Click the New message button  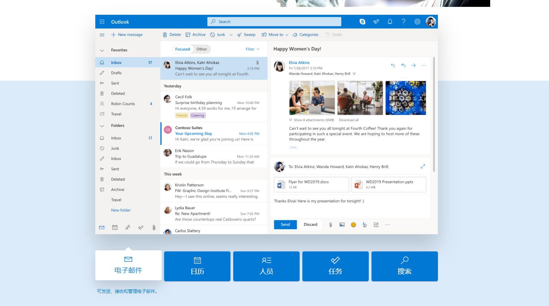127,35
